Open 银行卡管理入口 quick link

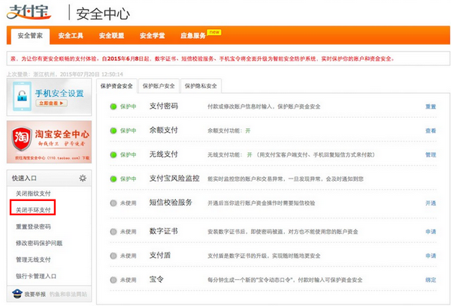point(35,276)
